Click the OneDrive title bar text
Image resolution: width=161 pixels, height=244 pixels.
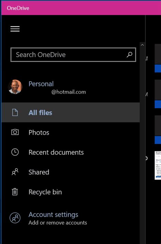(18, 8)
